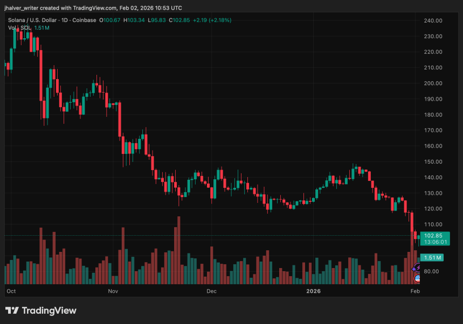Toggle the Vol SOL indicator in the legend
This screenshot has height=324, width=463.
pos(19,27)
